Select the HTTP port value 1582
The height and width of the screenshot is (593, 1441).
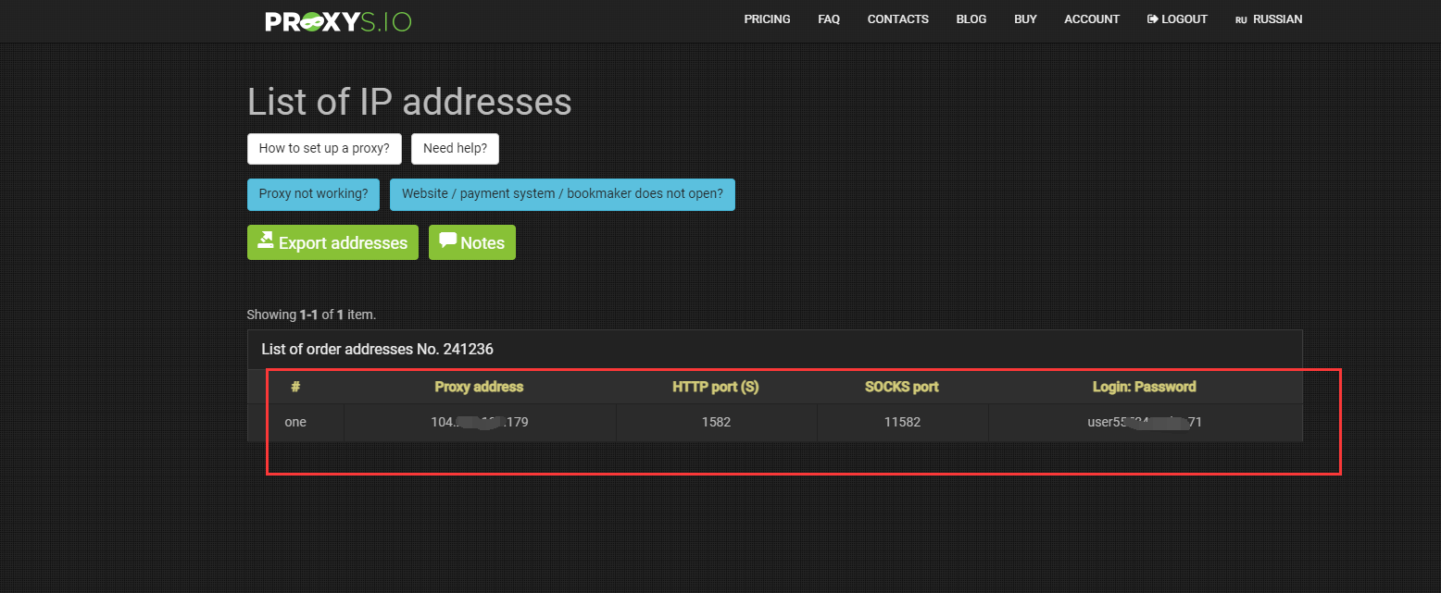(x=716, y=422)
